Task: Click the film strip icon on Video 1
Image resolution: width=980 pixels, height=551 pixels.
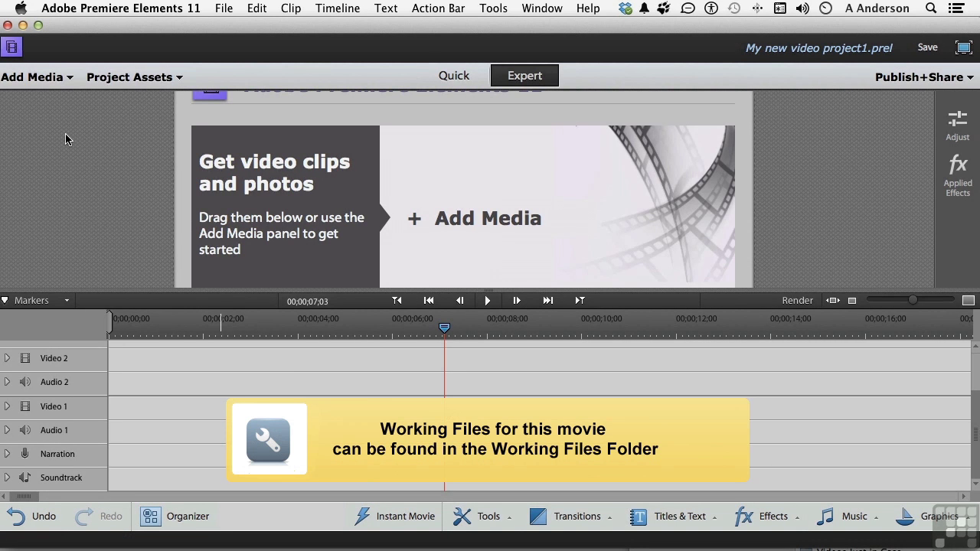Action: [25, 406]
